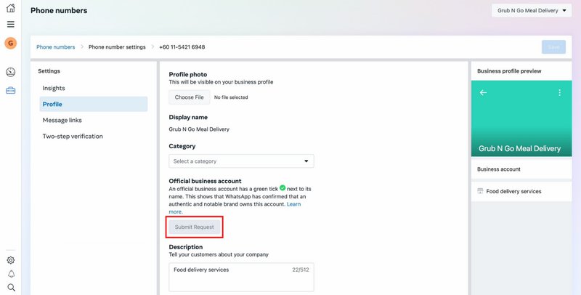Open Grub N Go Meal Delivery account dropdown
This screenshot has height=295, width=581.
pos(532,10)
